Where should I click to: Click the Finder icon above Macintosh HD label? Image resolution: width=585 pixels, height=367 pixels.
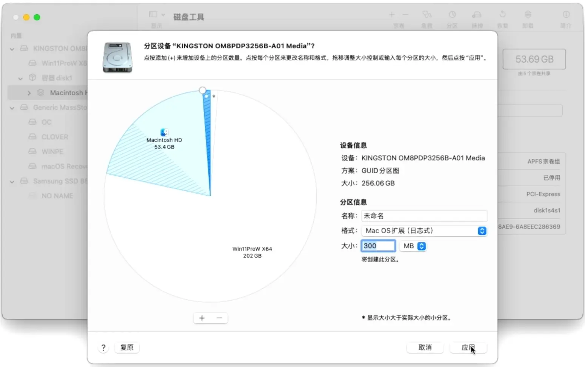coord(164,132)
